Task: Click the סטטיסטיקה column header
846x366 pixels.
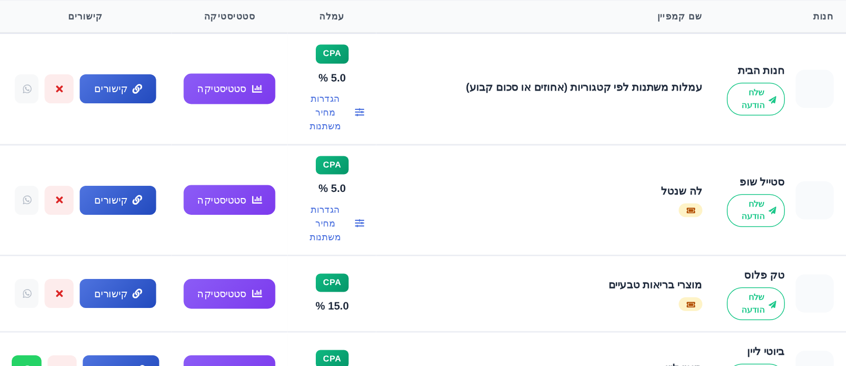Action: [230, 17]
